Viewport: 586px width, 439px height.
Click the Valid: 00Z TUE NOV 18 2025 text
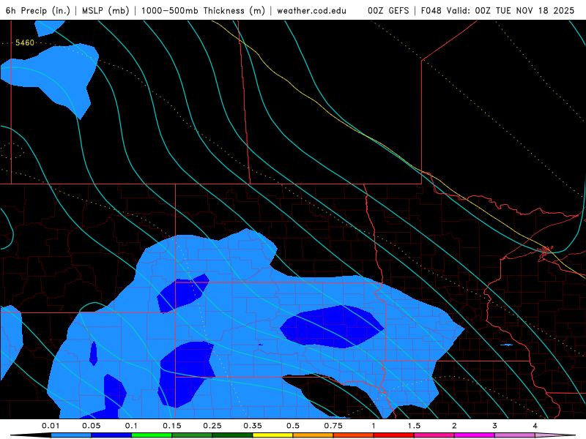[511, 10]
